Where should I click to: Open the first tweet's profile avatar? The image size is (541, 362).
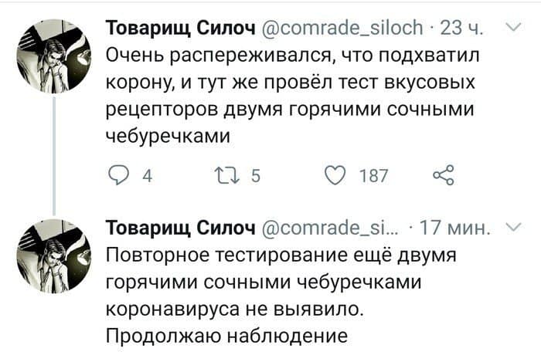[x=54, y=56]
